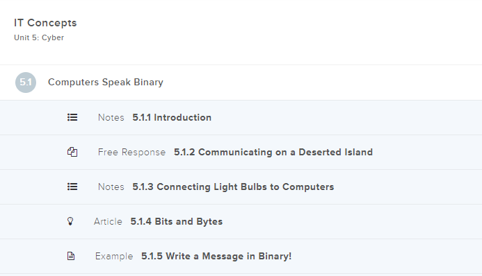Collapse the Computers Speak Binary section

click(x=241, y=83)
